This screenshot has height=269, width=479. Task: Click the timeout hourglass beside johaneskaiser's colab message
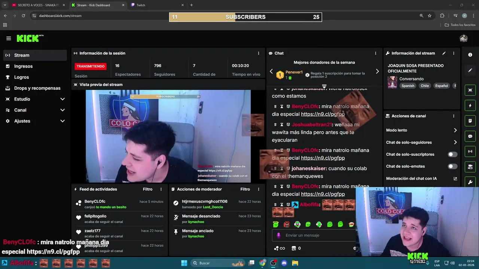click(x=282, y=168)
